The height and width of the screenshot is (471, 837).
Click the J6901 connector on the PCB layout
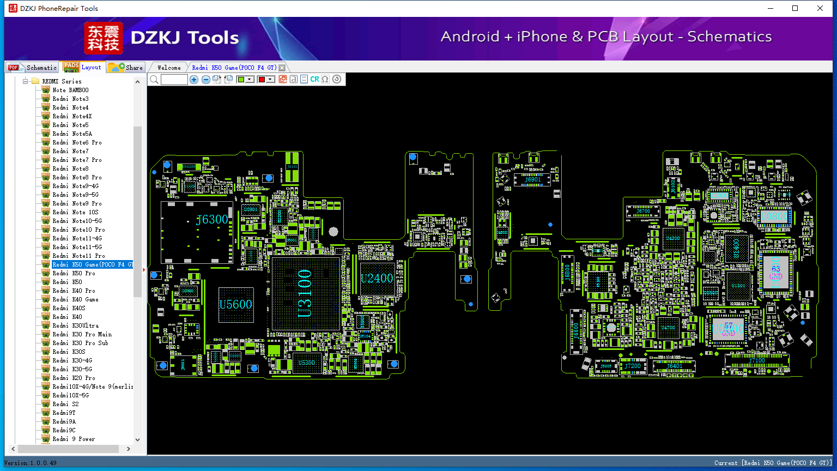[x=533, y=179]
